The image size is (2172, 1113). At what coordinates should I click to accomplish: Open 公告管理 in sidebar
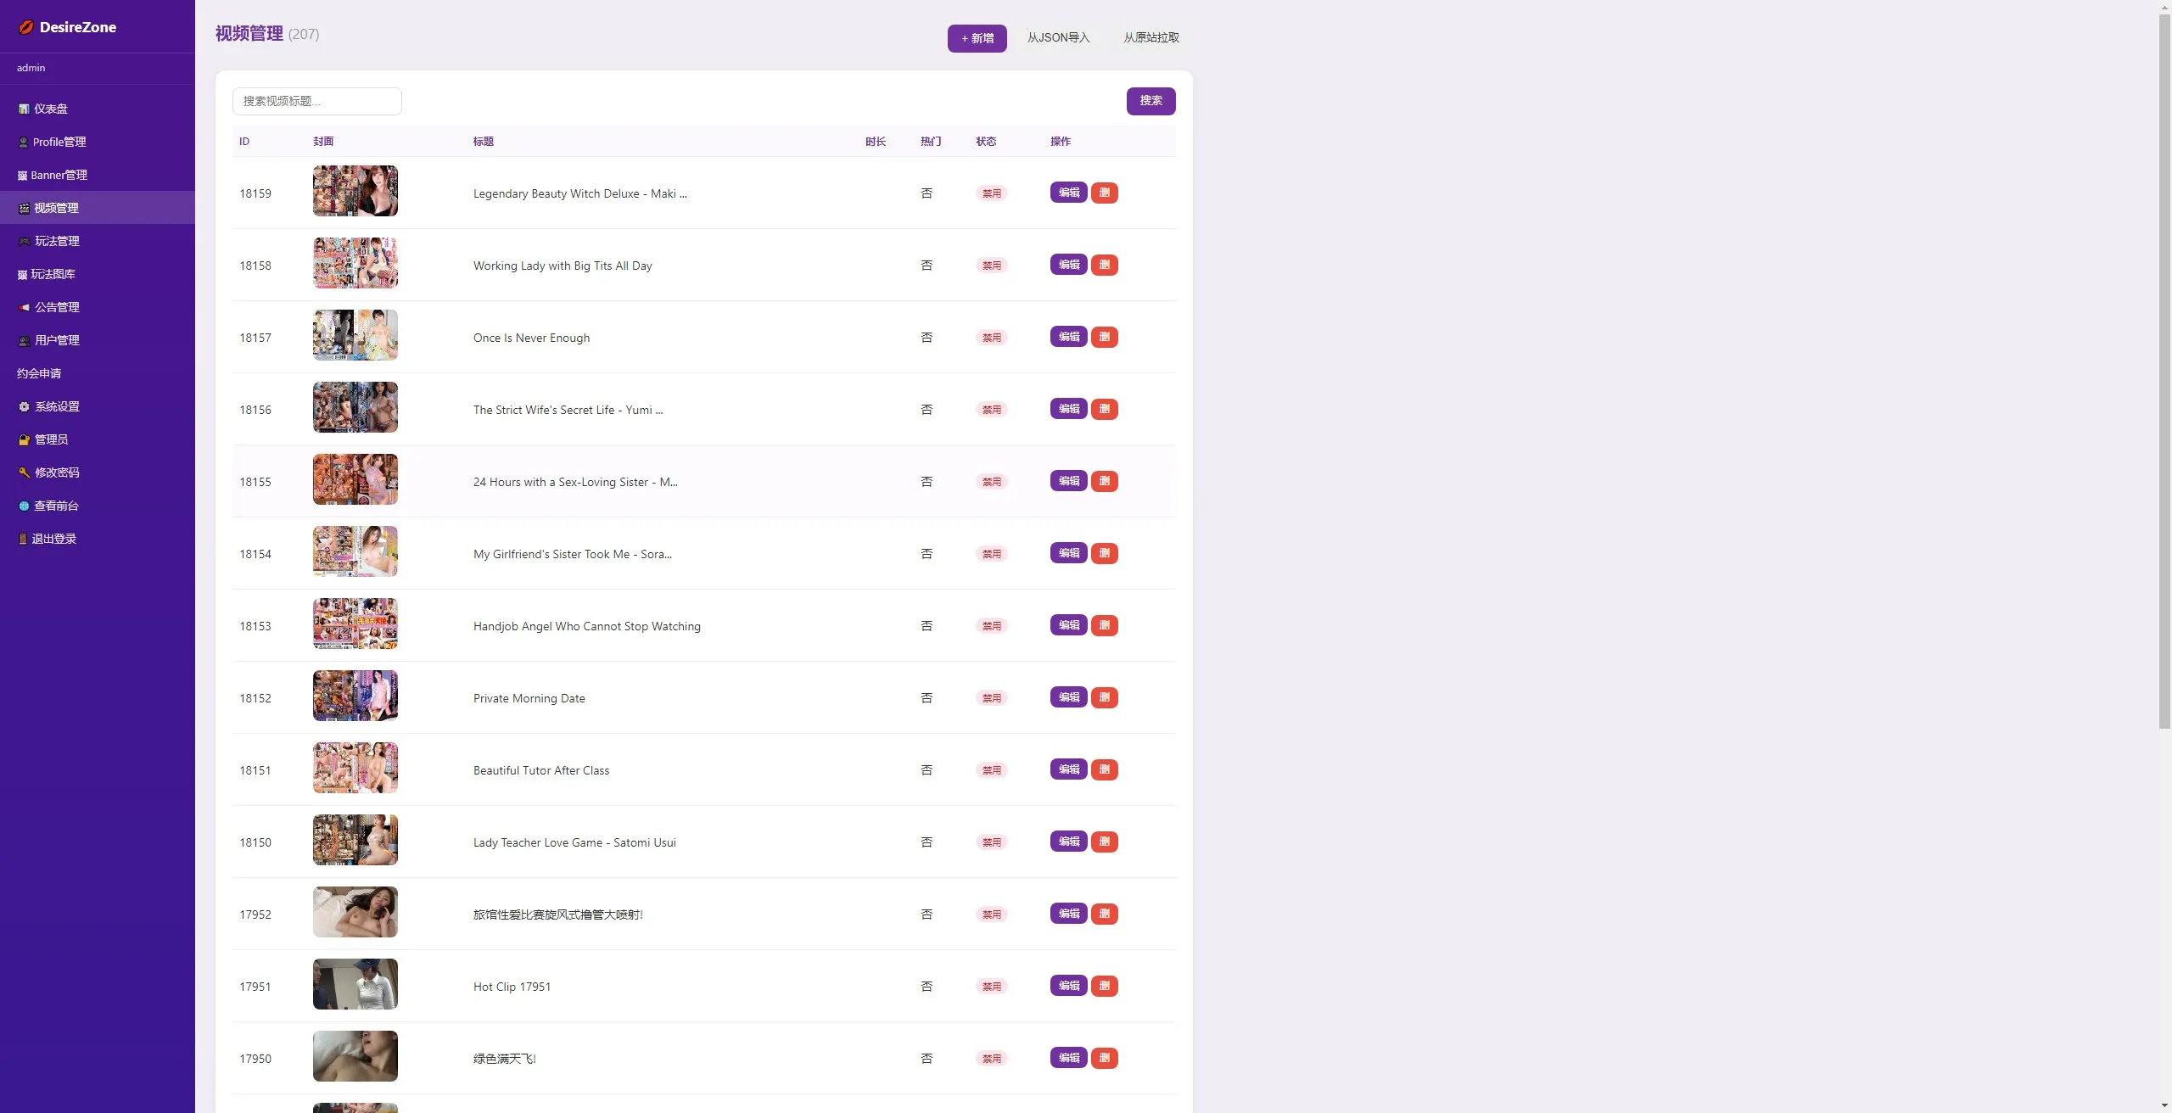coord(98,307)
